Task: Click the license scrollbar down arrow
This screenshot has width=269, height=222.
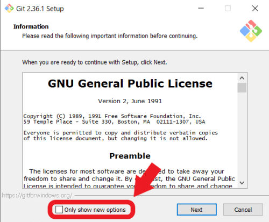Action: (242, 183)
